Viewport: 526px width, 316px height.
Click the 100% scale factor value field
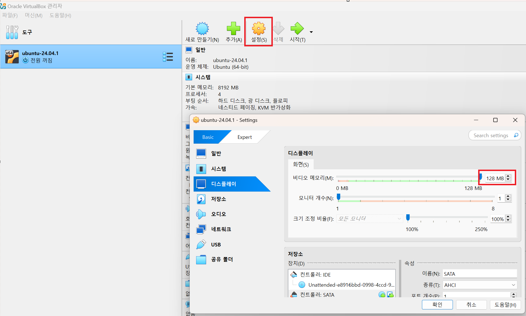coord(497,219)
